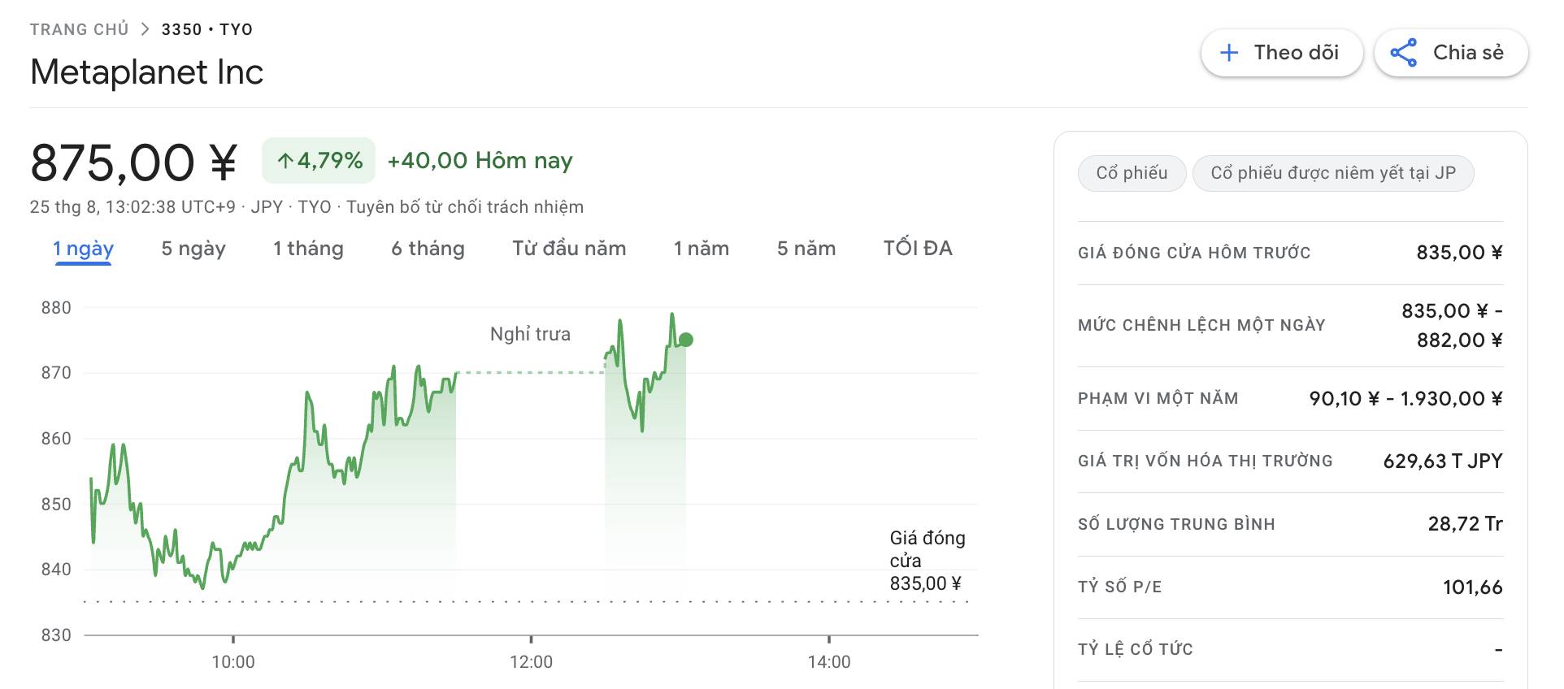Screen dimensions: 1564x689
Task: Share the page via Chia sẻ button
Action: 1451,53
